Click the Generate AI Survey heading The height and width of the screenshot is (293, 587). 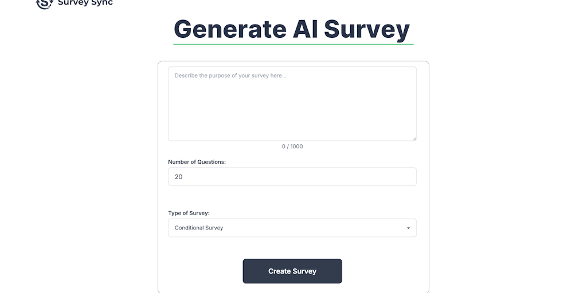(x=292, y=29)
